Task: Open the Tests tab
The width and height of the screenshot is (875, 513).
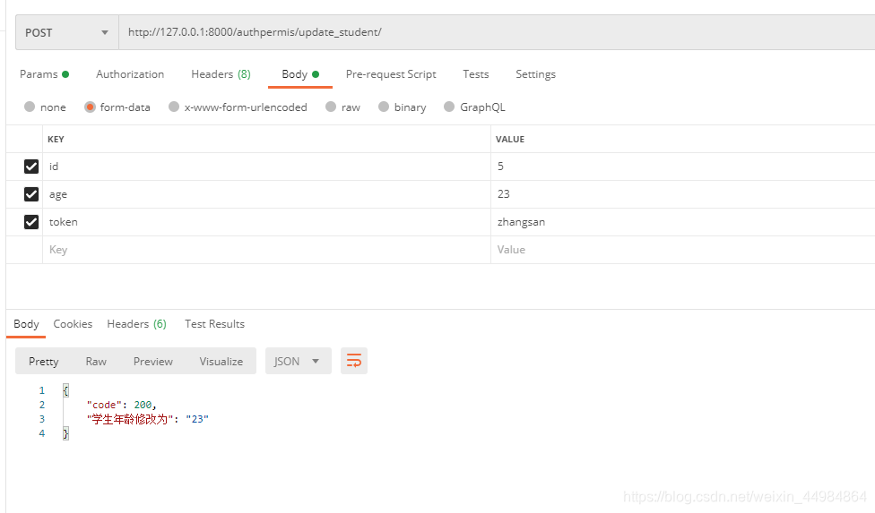Action: tap(475, 74)
